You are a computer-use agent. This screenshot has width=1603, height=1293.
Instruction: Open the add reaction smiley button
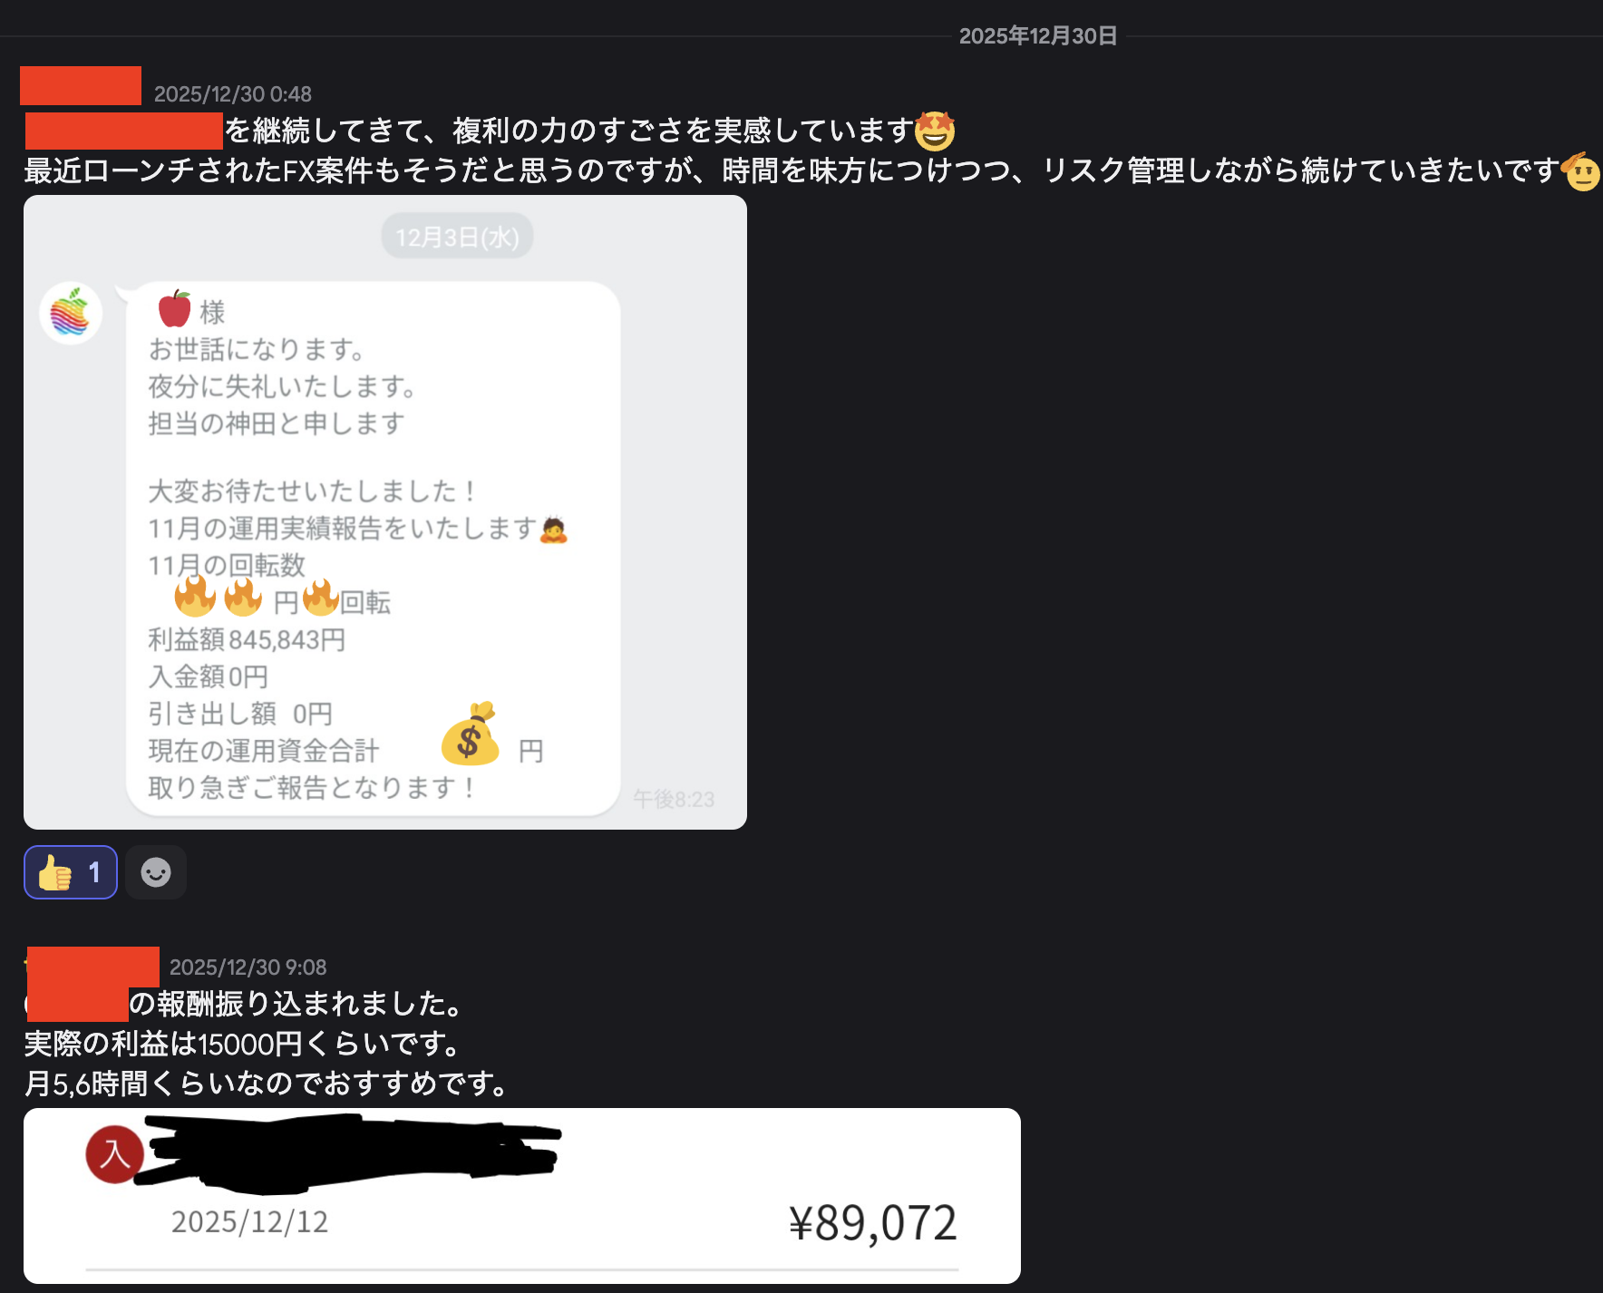click(156, 872)
